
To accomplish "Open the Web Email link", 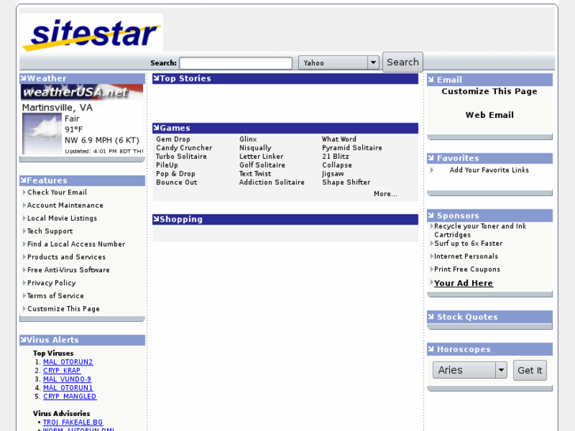I will (x=490, y=115).
